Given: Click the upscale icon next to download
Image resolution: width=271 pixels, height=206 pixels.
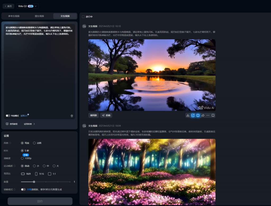Looking at the screenshot, I should coord(193,115).
